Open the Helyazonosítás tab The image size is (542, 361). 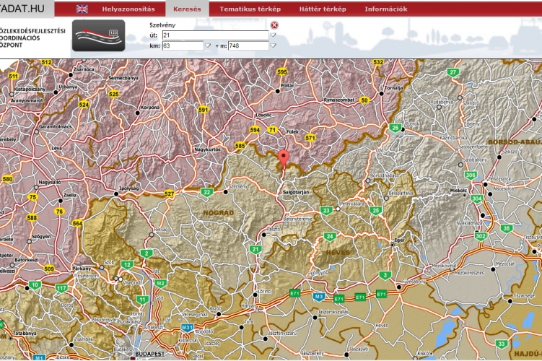[x=128, y=9]
